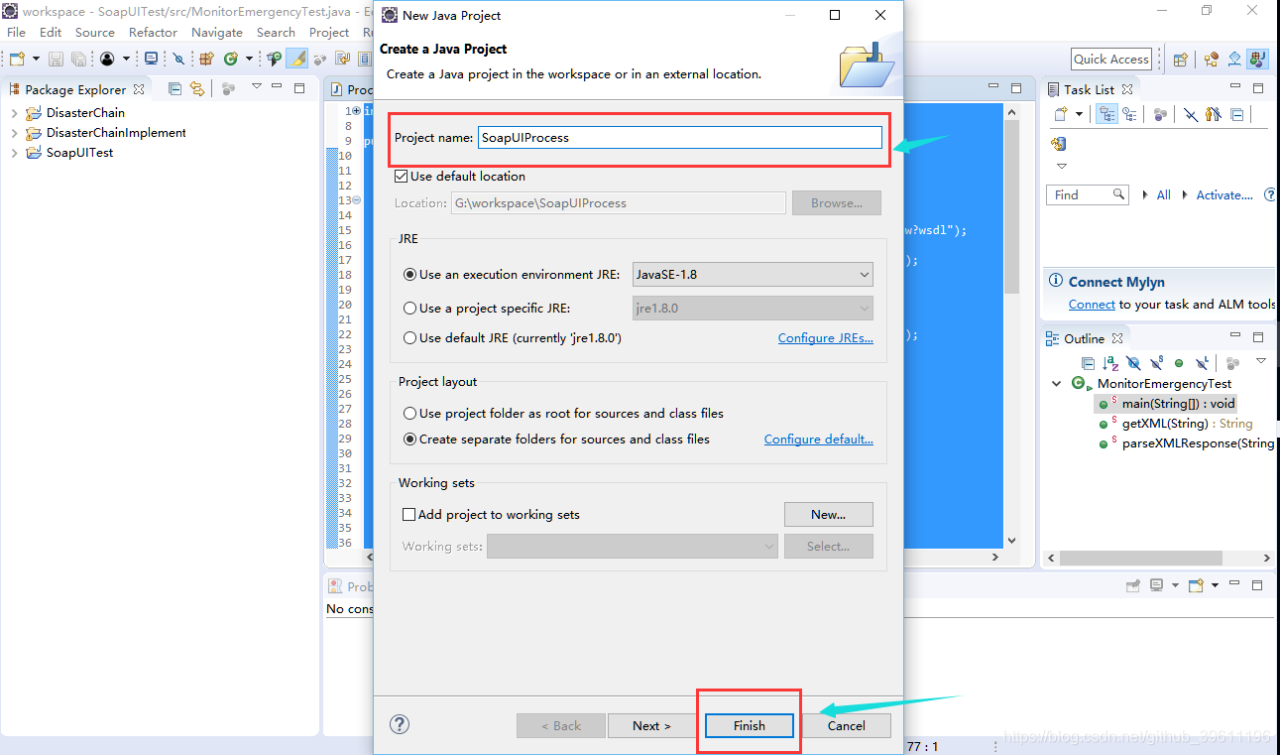Open Configure JREs... link
1280x755 pixels.
(x=826, y=338)
